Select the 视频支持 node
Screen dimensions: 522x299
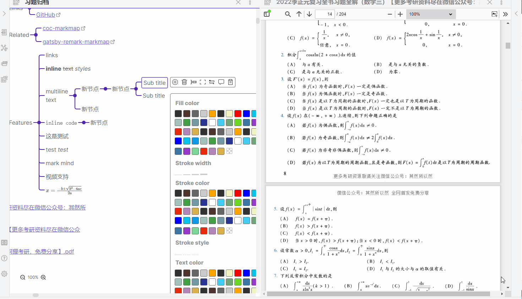pos(57,176)
